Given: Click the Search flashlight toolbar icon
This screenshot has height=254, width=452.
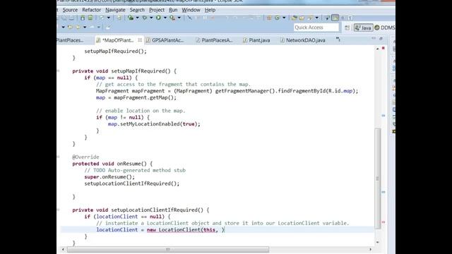Looking at the screenshot, I should click(x=310, y=18).
